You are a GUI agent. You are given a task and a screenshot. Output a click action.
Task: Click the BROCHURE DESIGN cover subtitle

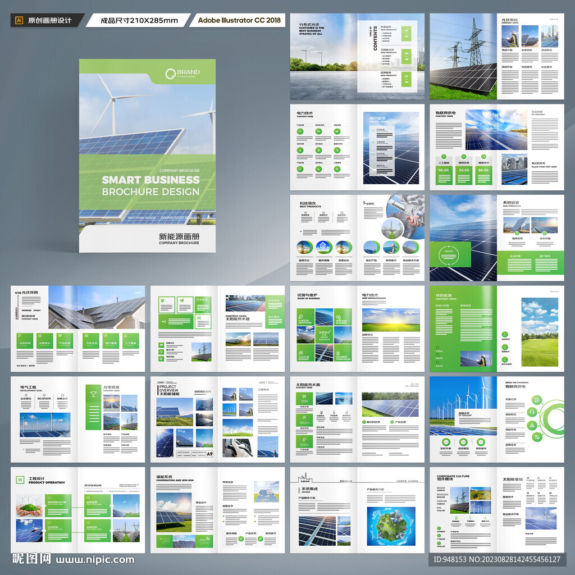(150, 192)
